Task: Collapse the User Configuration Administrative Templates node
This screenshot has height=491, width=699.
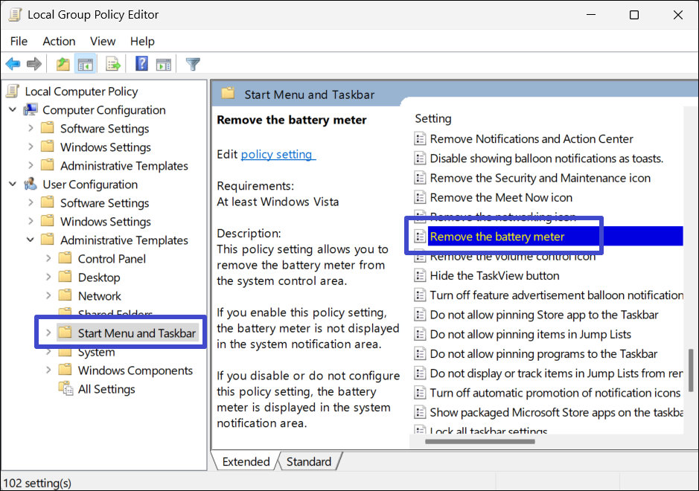Action: coord(31,240)
